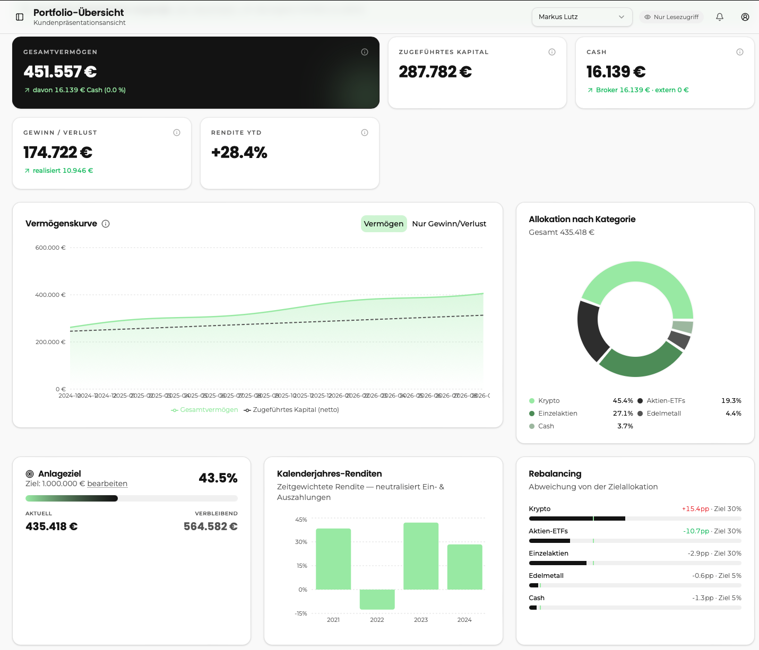The width and height of the screenshot is (759, 650).
Task: Click info icon on Zugeführtes Kapital card
Action: 552,52
